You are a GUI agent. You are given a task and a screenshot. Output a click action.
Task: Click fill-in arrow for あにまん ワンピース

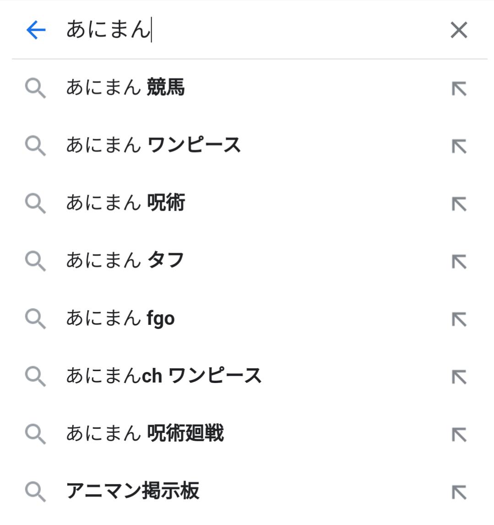tap(459, 146)
